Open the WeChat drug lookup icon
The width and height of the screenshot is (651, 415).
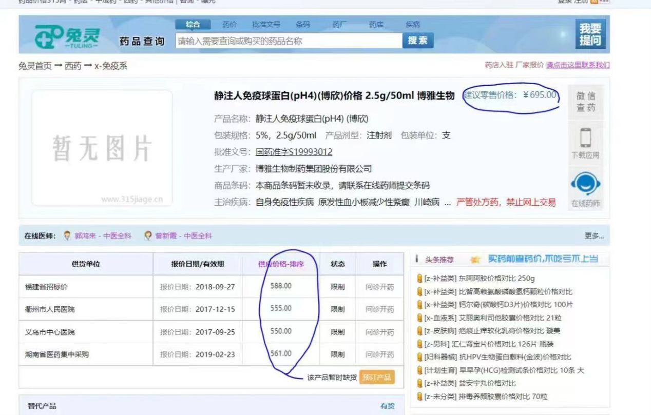(585, 102)
